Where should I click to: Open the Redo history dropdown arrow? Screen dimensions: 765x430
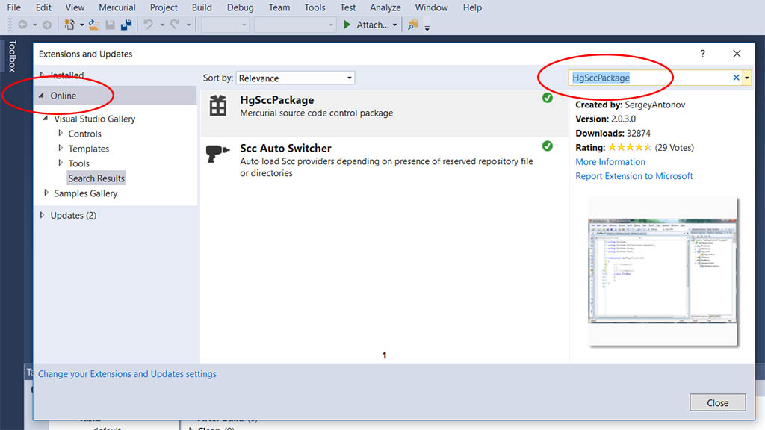(x=188, y=25)
